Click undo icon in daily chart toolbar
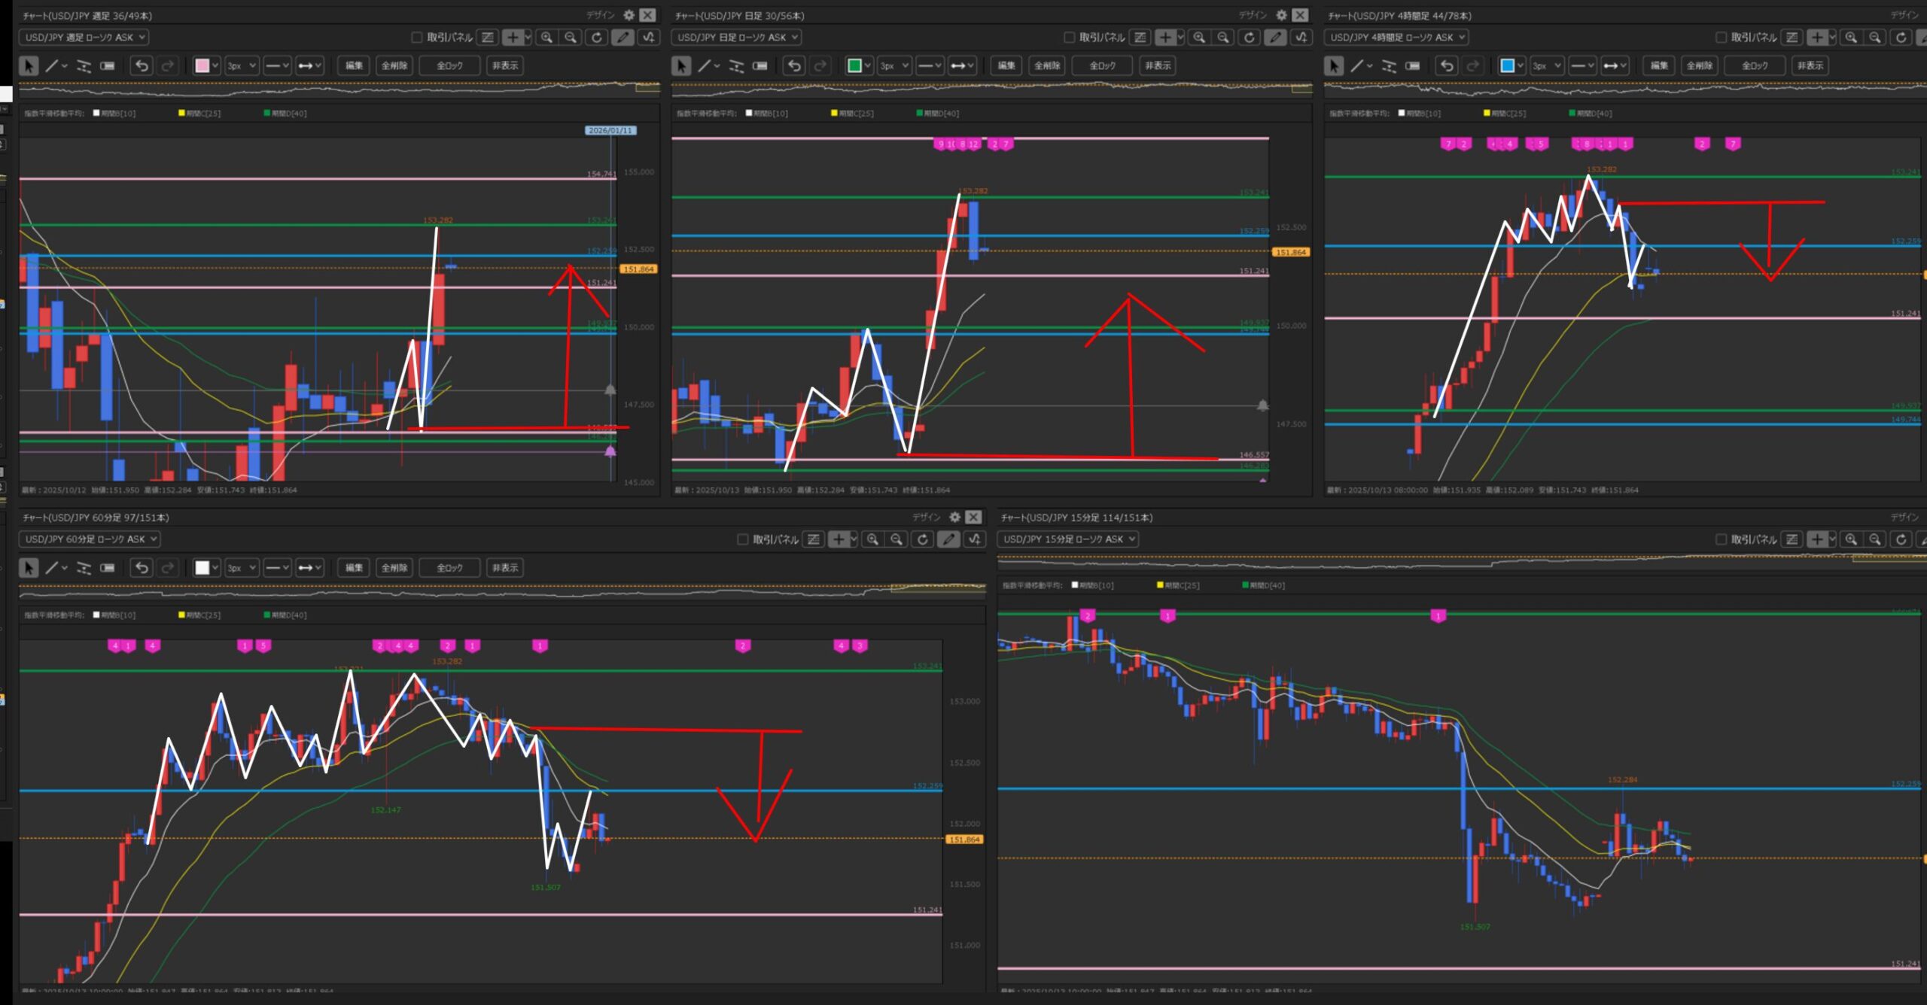Image resolution: width=1927 pixels, height=1005 pixels. pos(793,65)
